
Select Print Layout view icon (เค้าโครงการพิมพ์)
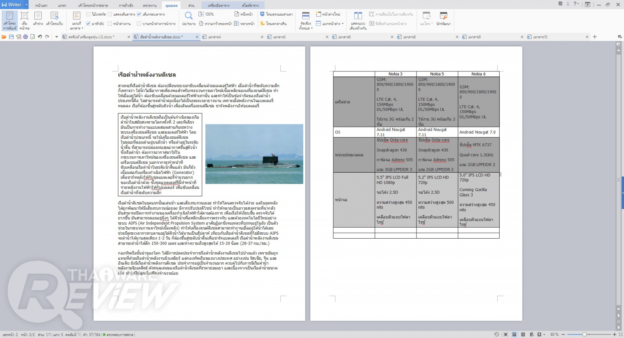(9, 21)
